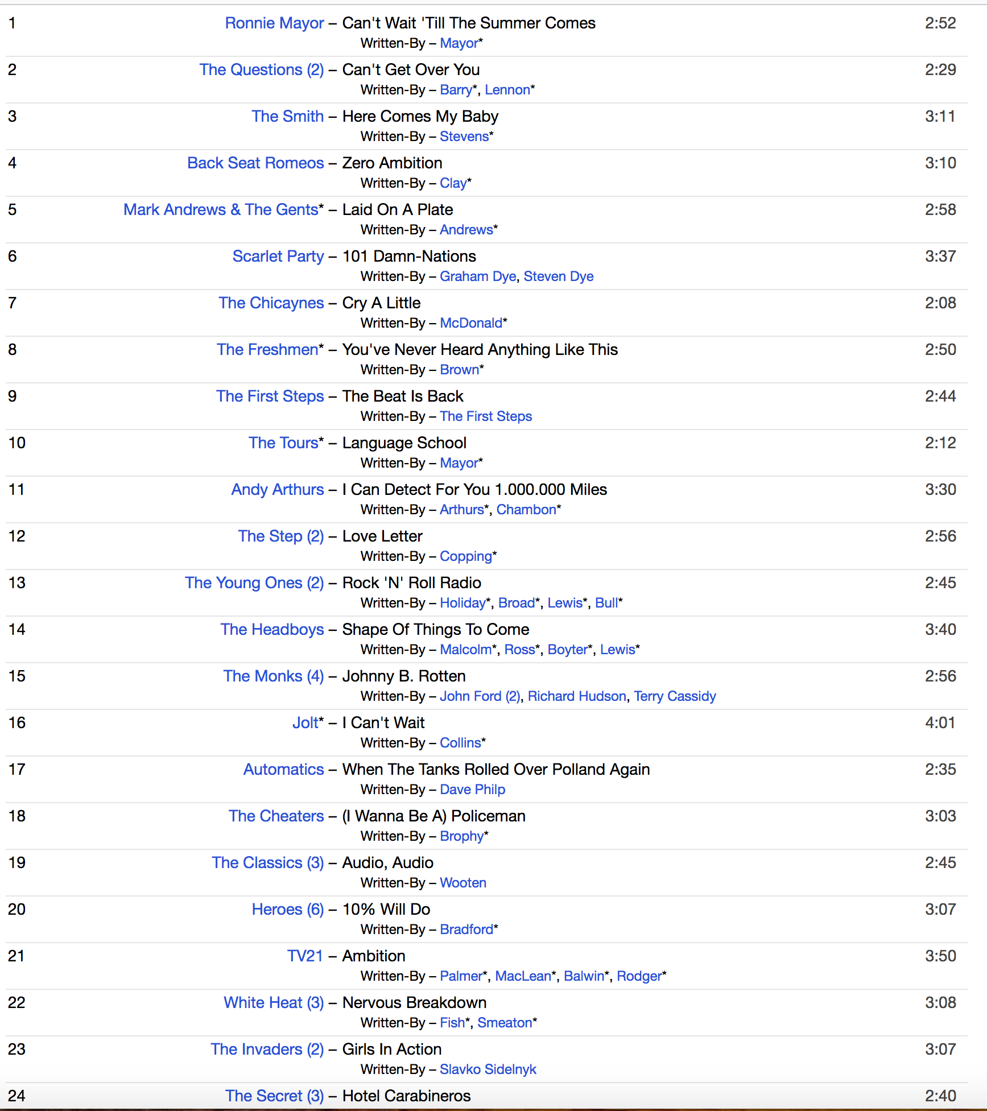987x1111 pixels.
Task: Click Andy Arthurs artist link
Action: click(277, 490)
